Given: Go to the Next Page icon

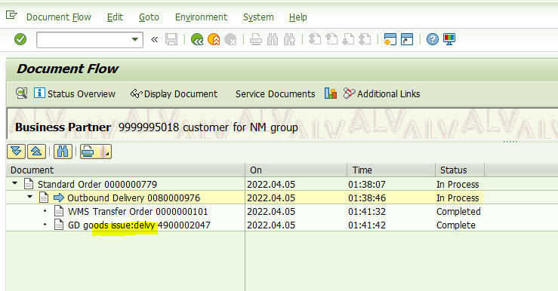Looking at the screenshot, I should 348,39.
